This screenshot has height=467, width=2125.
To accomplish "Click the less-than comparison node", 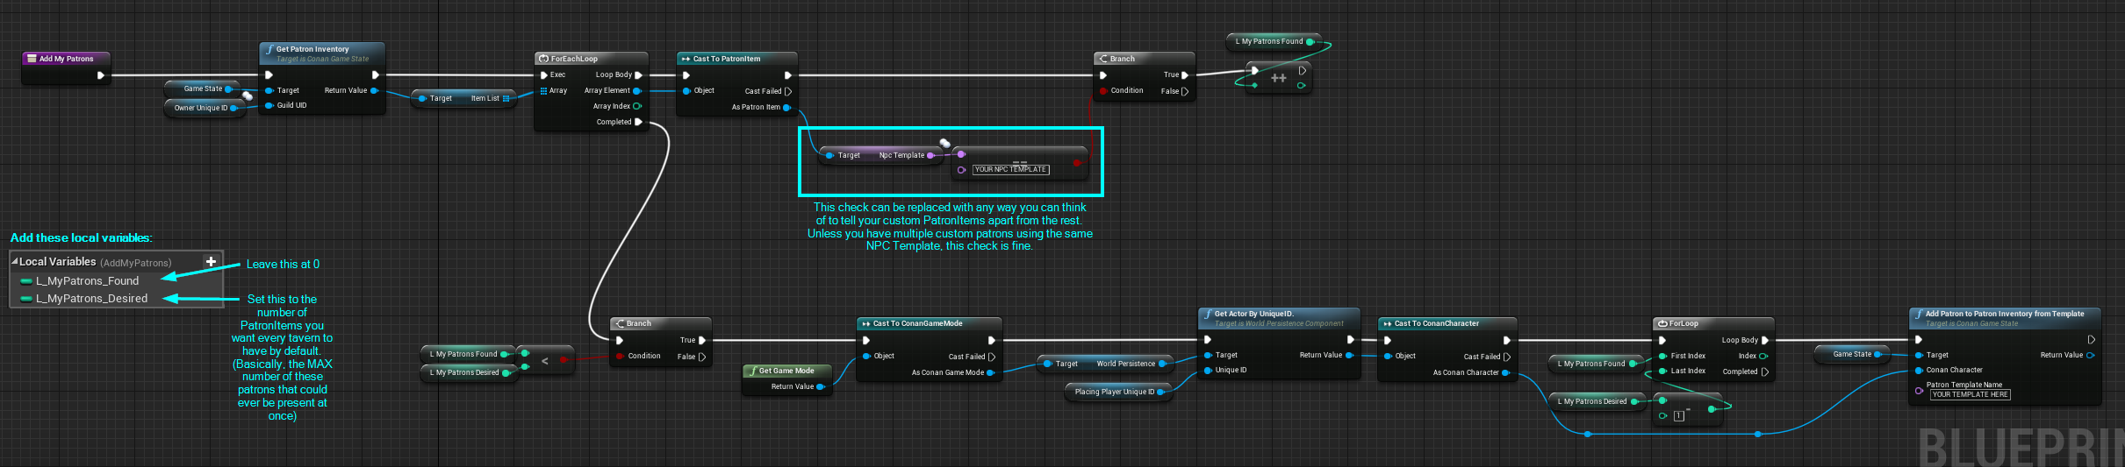I will (545, 360).
